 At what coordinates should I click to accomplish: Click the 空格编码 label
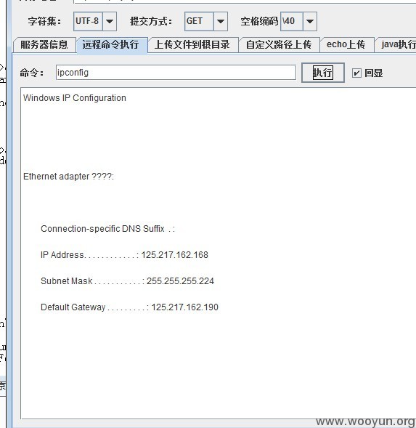tap(259, 21)
